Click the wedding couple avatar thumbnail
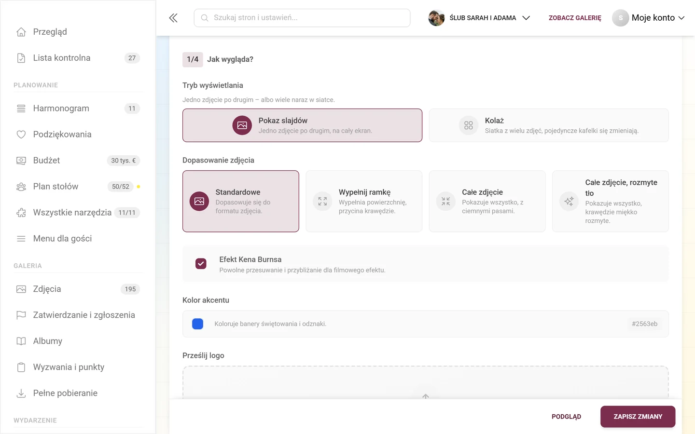This screenshot has height=434, width=695. (x=436, y=18)
